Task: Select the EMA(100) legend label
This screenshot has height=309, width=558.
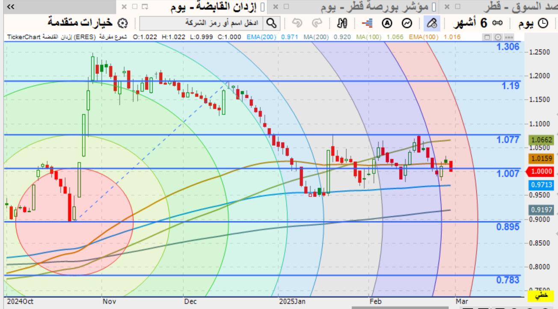Action: (x=424, y=37)
